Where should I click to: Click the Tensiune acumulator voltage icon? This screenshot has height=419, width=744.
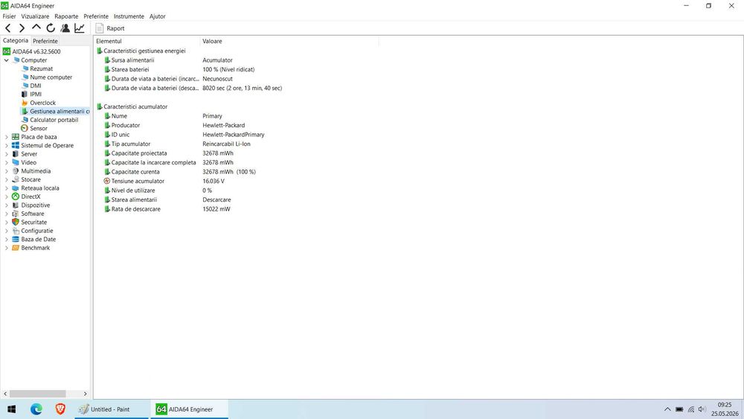click(106, 182)
